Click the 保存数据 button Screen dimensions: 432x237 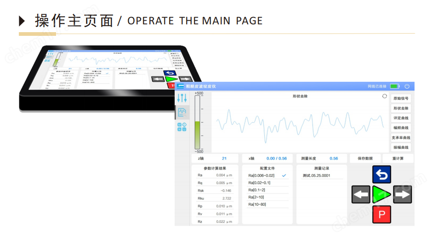[x=365, y=158]
